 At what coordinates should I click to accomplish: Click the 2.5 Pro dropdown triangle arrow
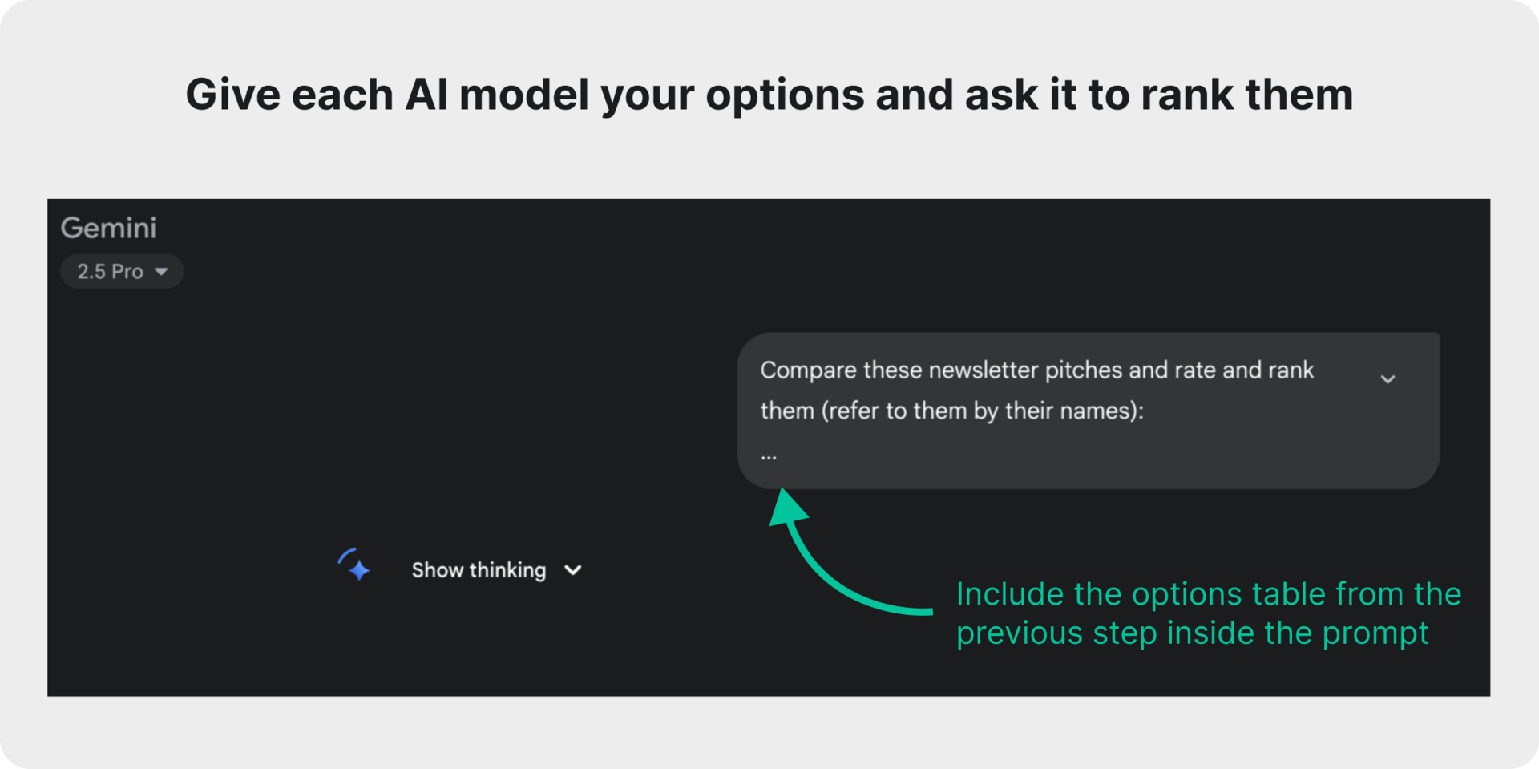coord(161,272)
